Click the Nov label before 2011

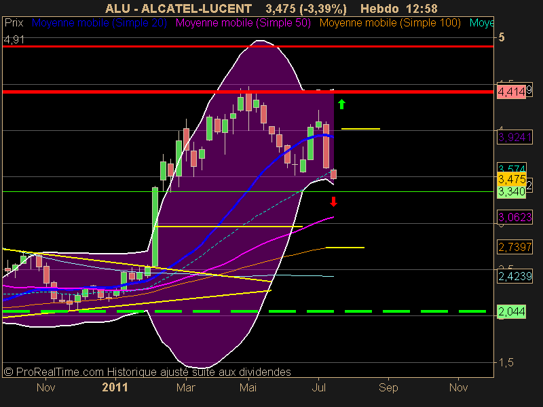point(45,387)
